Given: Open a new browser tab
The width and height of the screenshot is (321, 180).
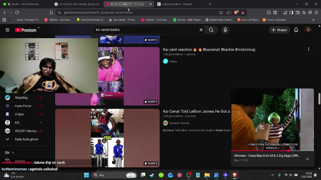Looking at the screenshot, I should pos(210,4).
